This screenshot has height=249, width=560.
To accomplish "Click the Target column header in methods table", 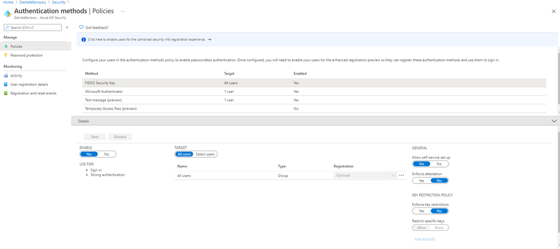I will click(229, 73).
